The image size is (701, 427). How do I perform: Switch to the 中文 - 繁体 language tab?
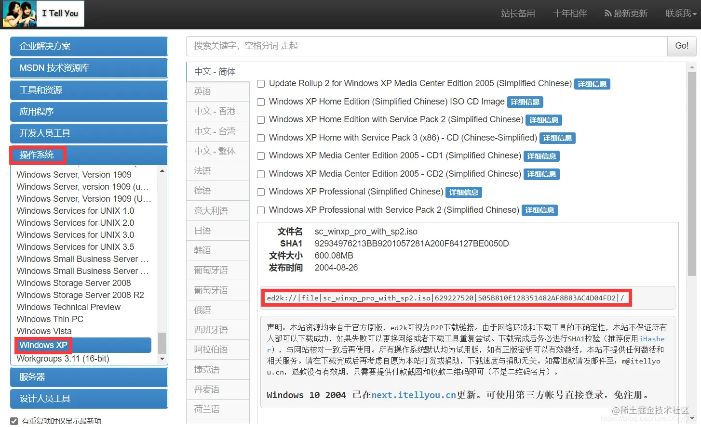click(217, 151)
